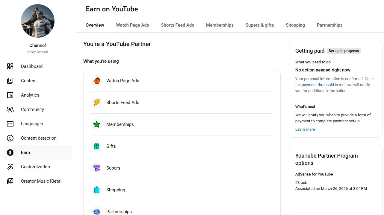Click the Gifts present icon

point(97,146)
